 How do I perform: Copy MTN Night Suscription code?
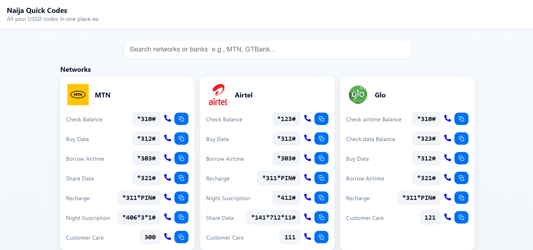click(181, 217)
